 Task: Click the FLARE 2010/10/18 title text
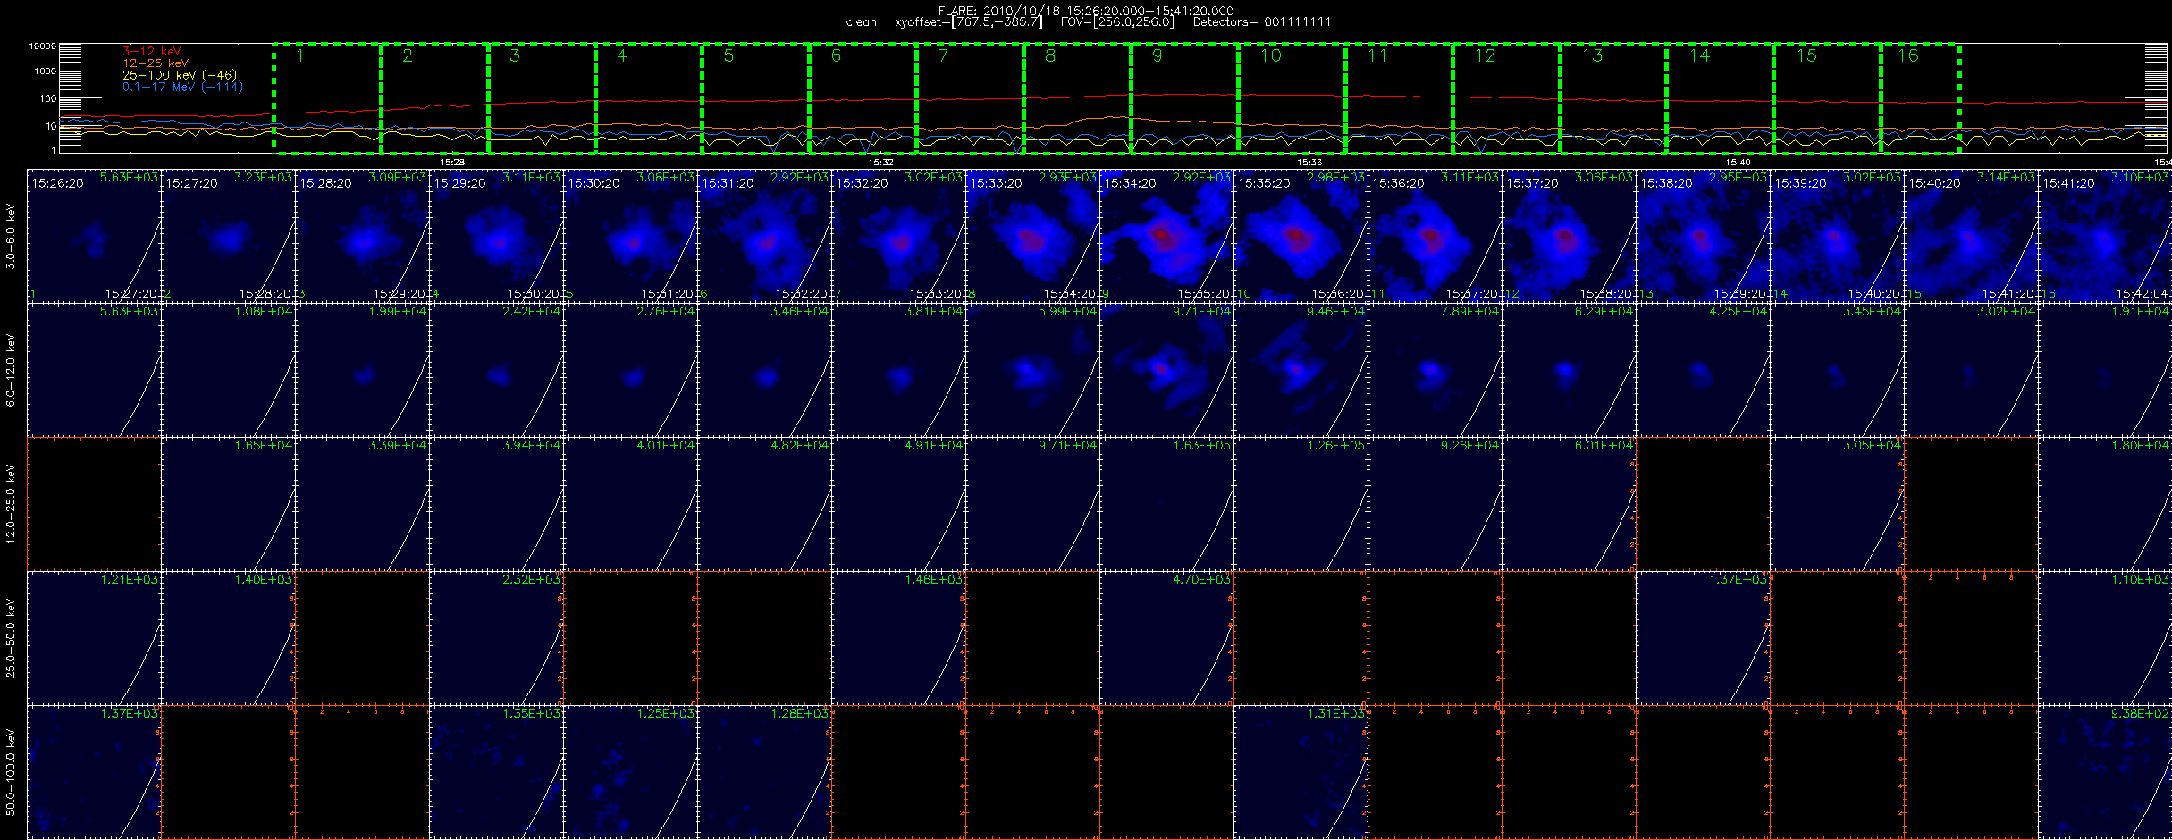click(1086, 11)
